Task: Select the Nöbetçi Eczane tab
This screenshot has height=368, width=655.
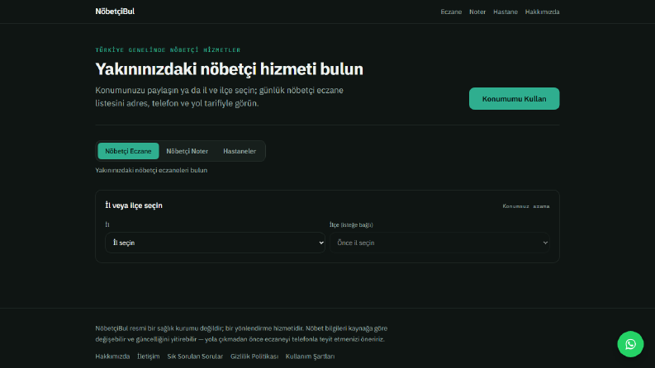Action: point(128,151)
